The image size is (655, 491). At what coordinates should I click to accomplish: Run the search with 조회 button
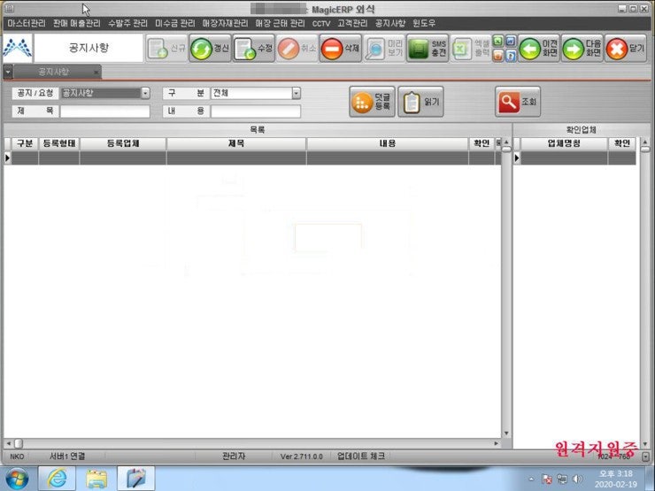(518, 102)
